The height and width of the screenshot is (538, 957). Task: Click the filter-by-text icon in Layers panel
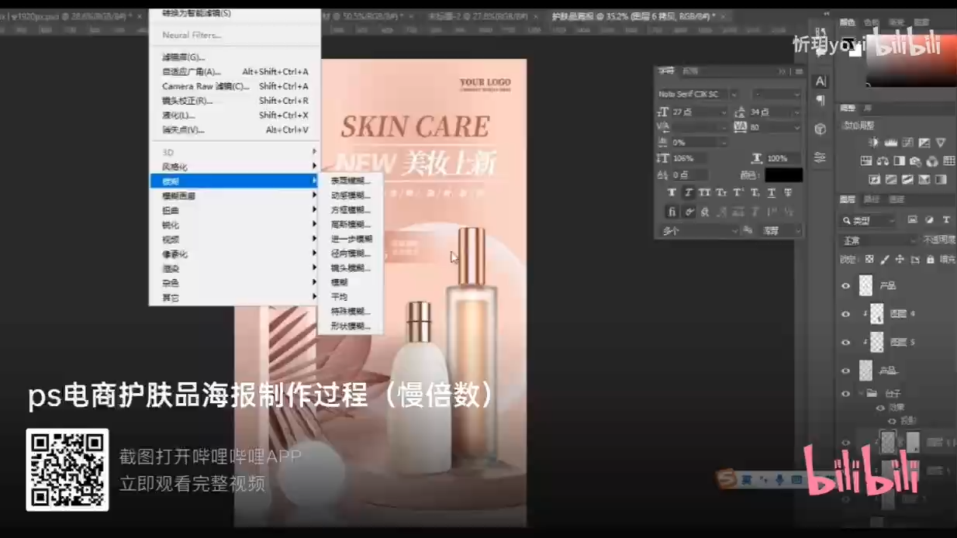[947, 220]
